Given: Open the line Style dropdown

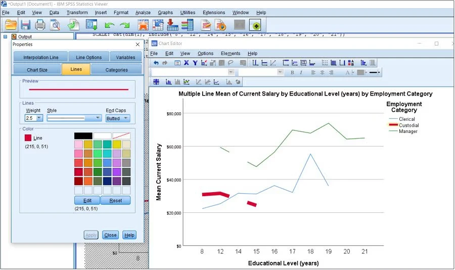Looking at the screenshot, I should coord(98,118).
